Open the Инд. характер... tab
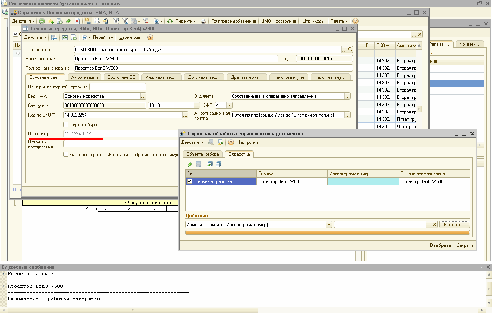The width and height of the screenshot is (492, 313). pyautogui.click(x=161, y=77)
